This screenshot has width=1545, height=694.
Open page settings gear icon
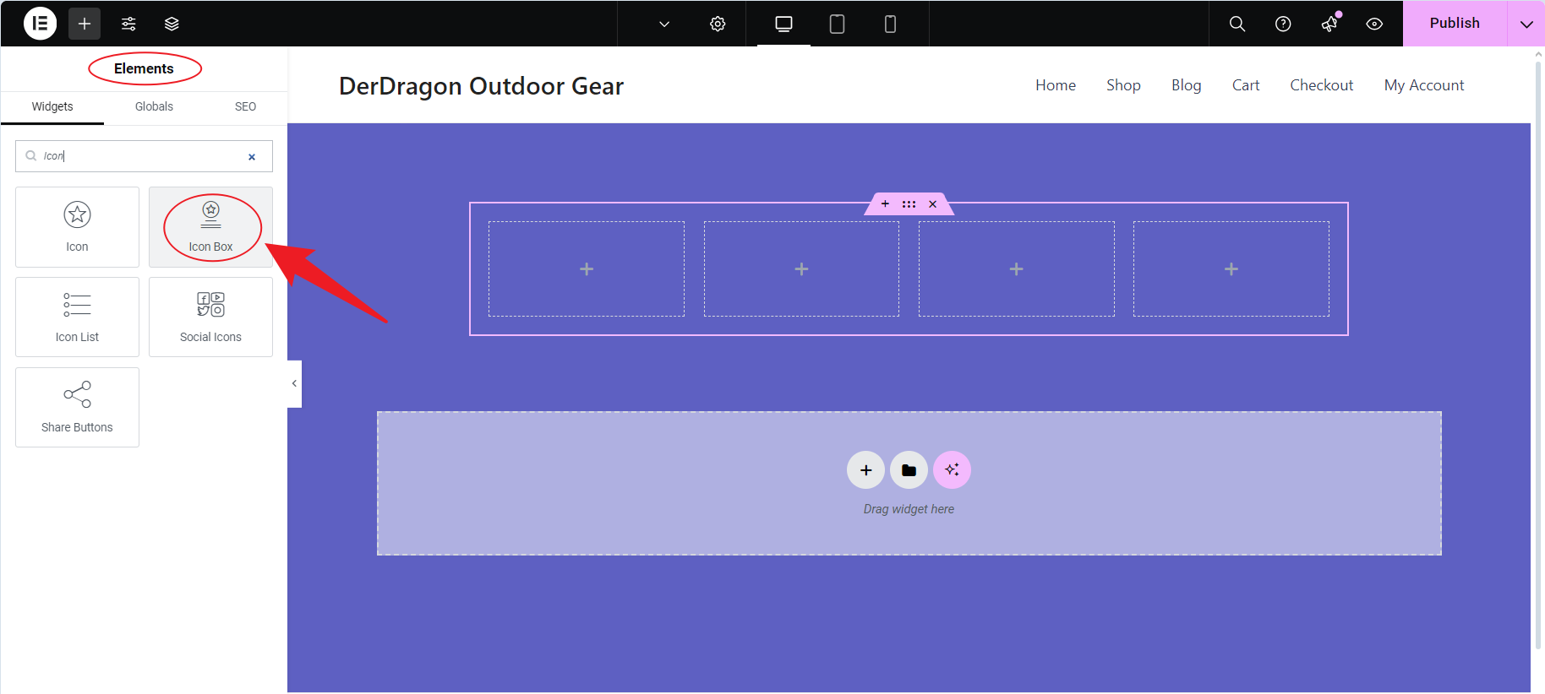click(x=718, y=24)
